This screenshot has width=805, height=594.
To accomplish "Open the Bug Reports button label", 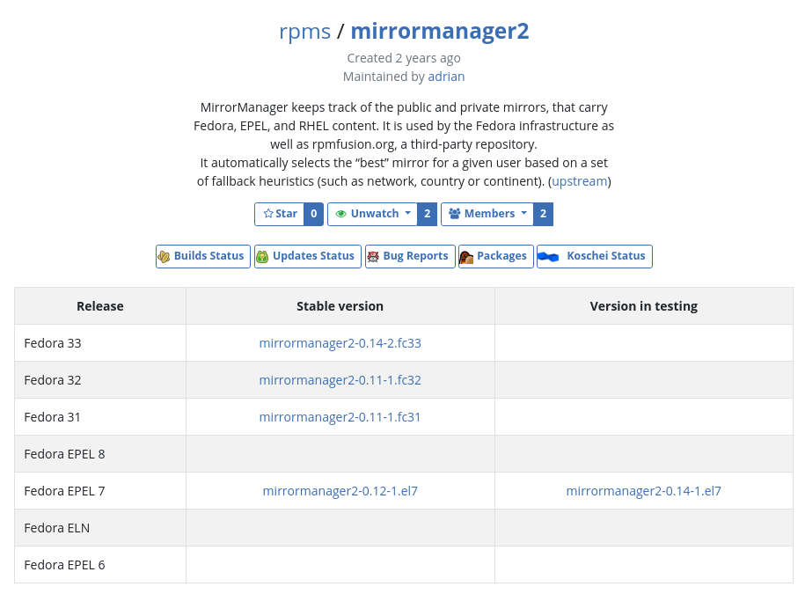I will pos(416,256).
